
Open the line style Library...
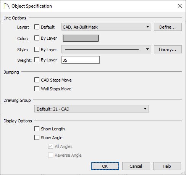(x=168, y=50)
